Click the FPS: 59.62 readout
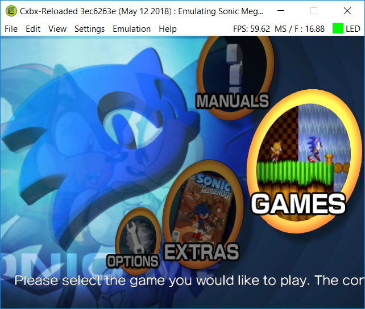365x309 pixels. click(x=251, y=29)
